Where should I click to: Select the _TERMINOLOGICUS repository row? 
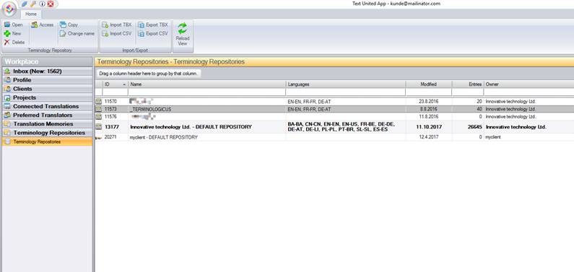334,109
